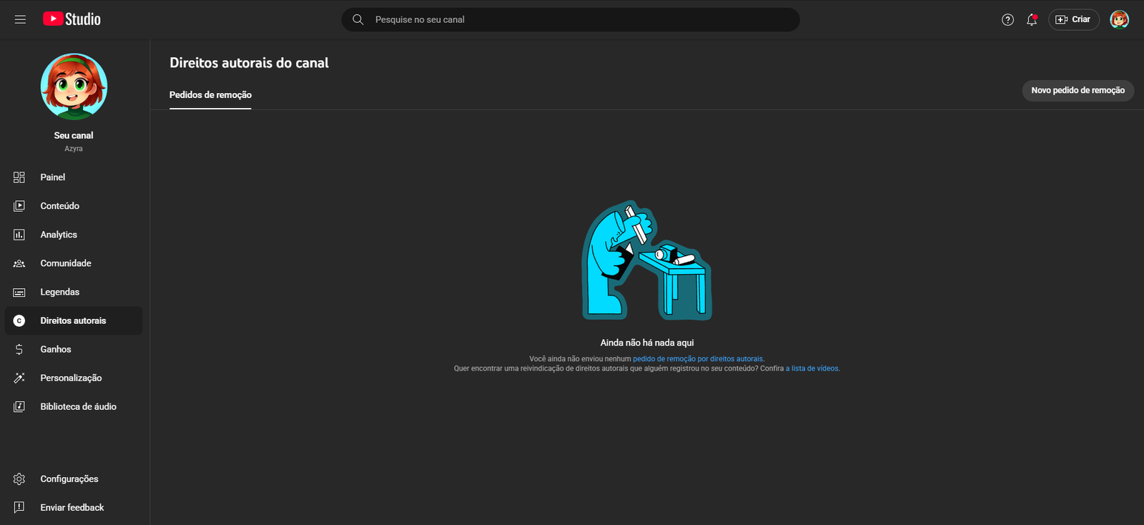Navigate to Comunidade
This screenshot has height=525, width=1144.
pos(74,263)
